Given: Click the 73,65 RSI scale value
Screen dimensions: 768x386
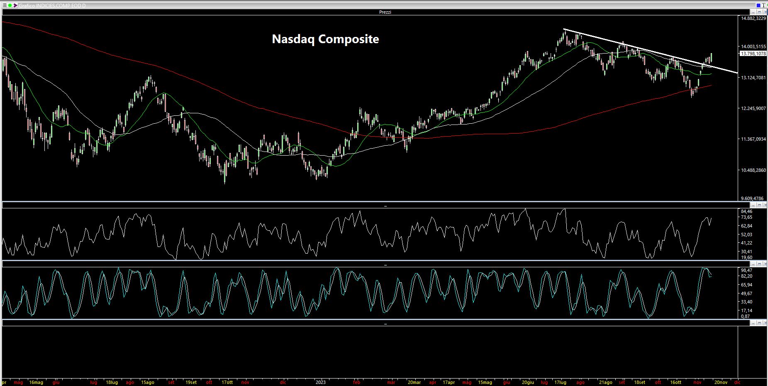Looking at the screenshot, I should click(x=746, y=217).
